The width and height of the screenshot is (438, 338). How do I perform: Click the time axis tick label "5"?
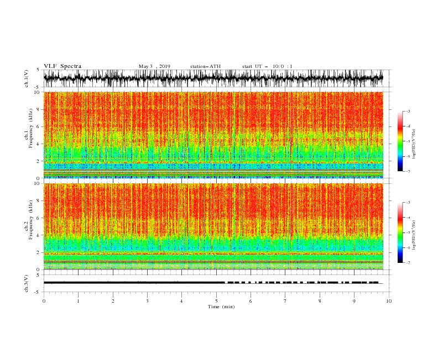tap(216, 301)
